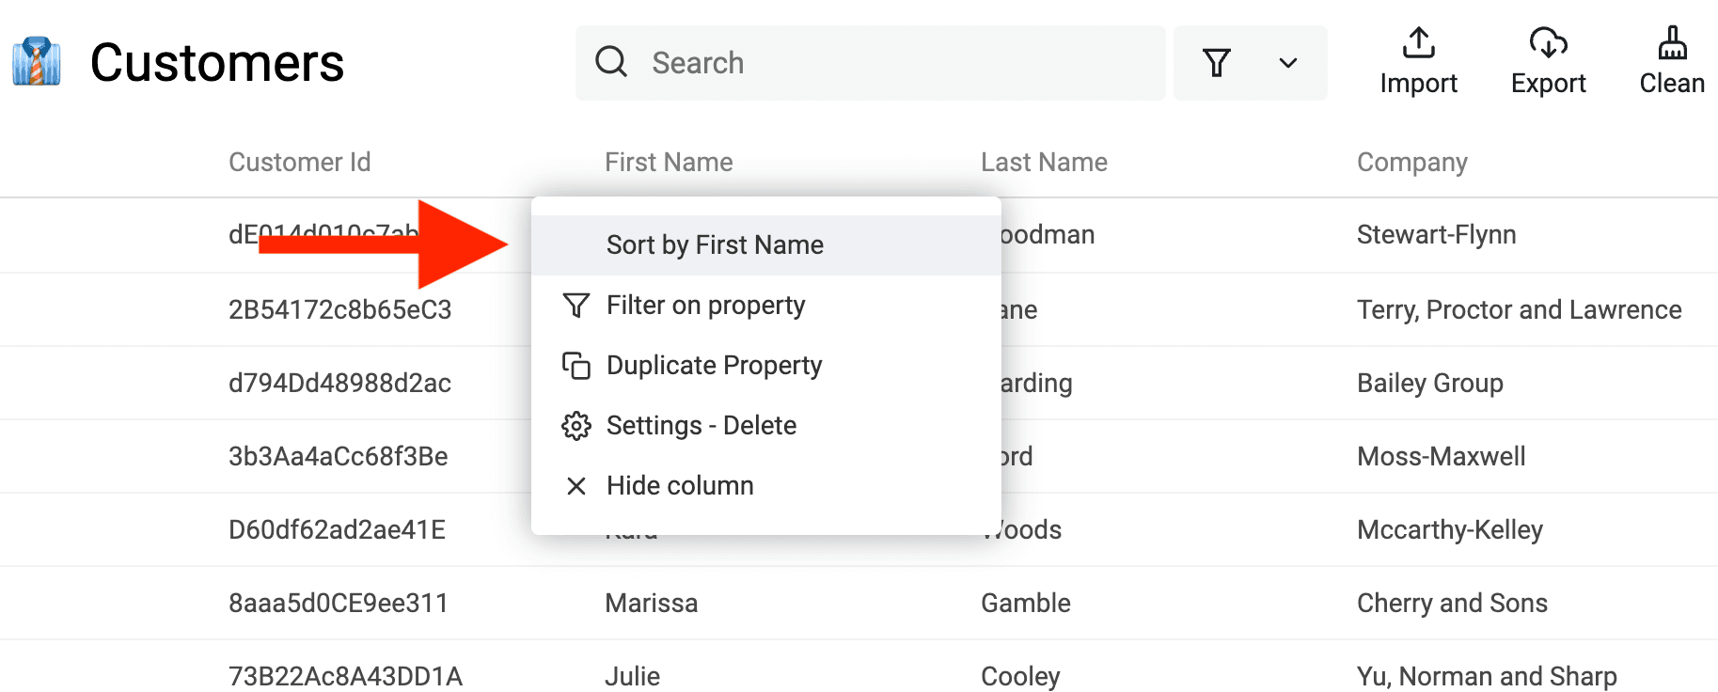This screenshot has height=692, width=1718.
Task: Expand the filter dropdown chevron
Action: click(1287, 63)
